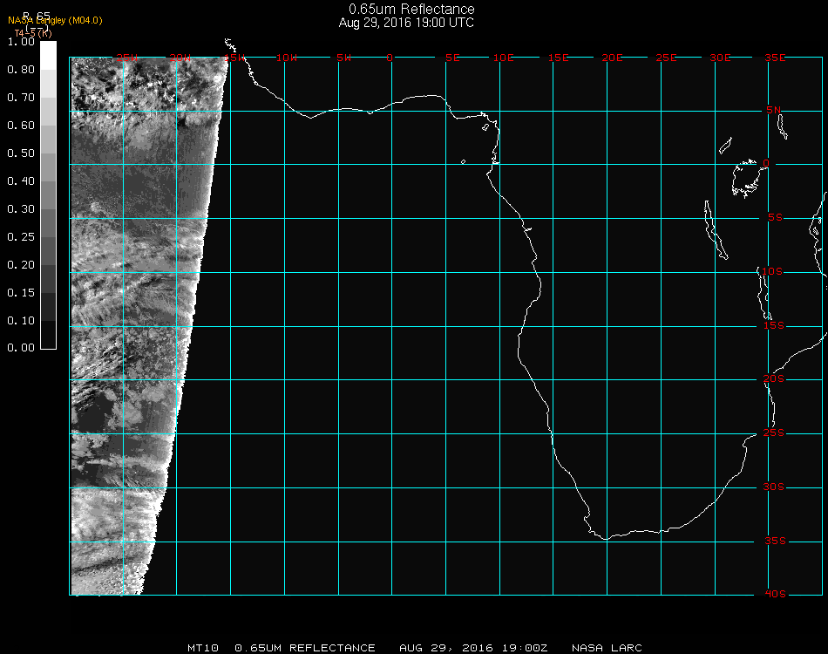Click the 20S latitude label
The image size is (828, 654).
[774, 378]
